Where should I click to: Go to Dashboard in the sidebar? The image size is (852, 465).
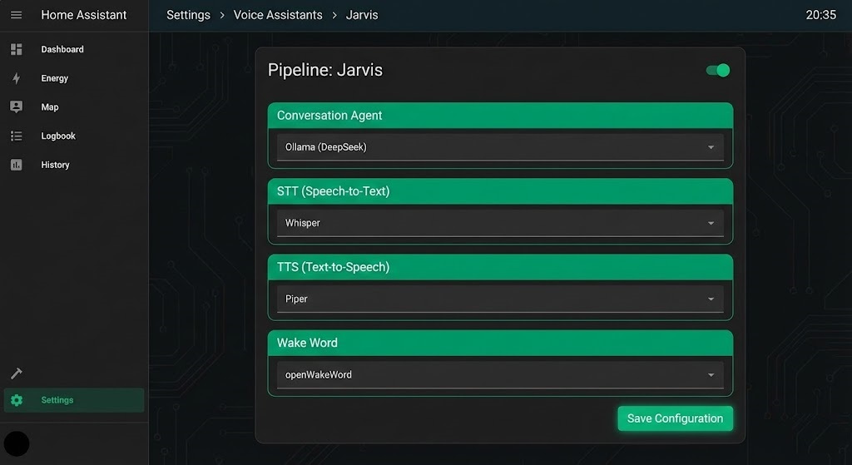62,49
